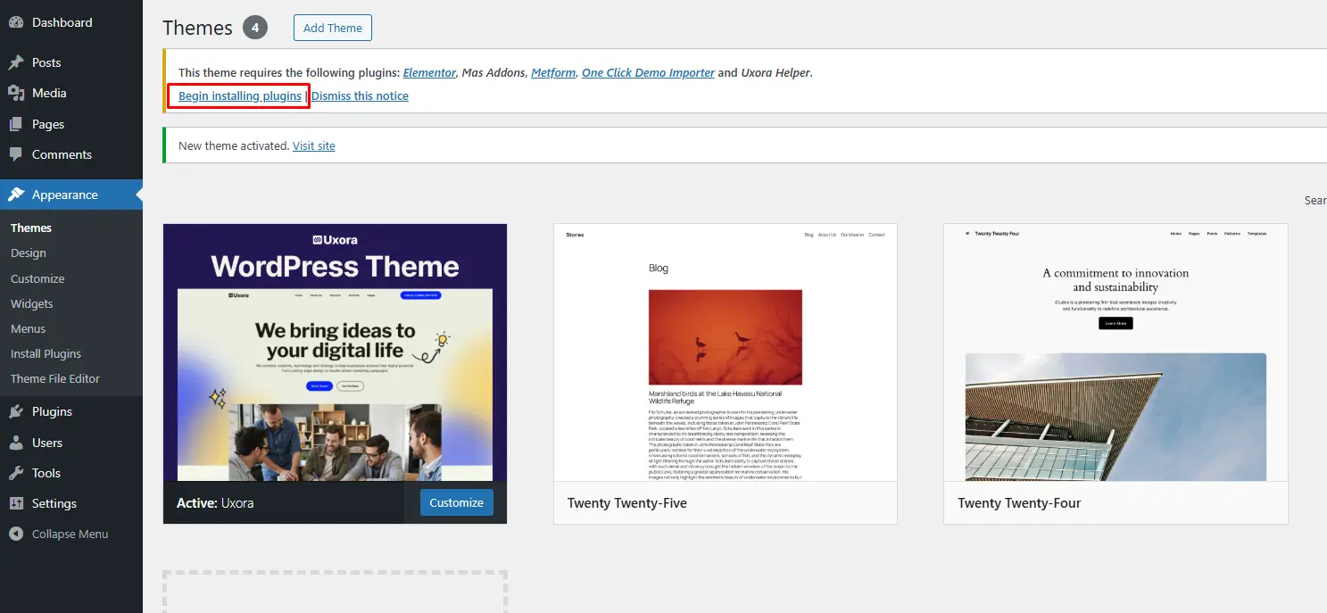1327x613 pixels.
Task: Open the Settings menu label
Action: [54, 503]
